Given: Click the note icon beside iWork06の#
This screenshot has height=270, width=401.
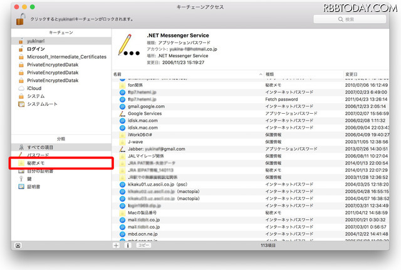Looking at the screenshot, I should [x=123, y=135].
